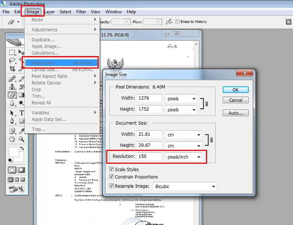Toggle the Erase to History checkbox
293x225 pixels.
coord(177,22)
